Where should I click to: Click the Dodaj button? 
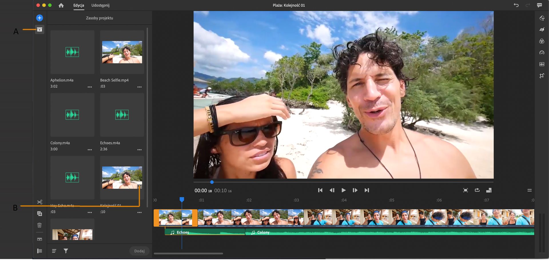tap(139, 251)
